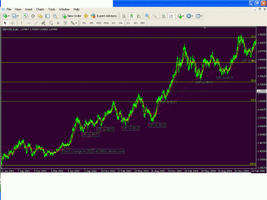Image resolution: width=267 pixels, height=200 pixels.
Task: Open the View menu
Action: [18, 9]
